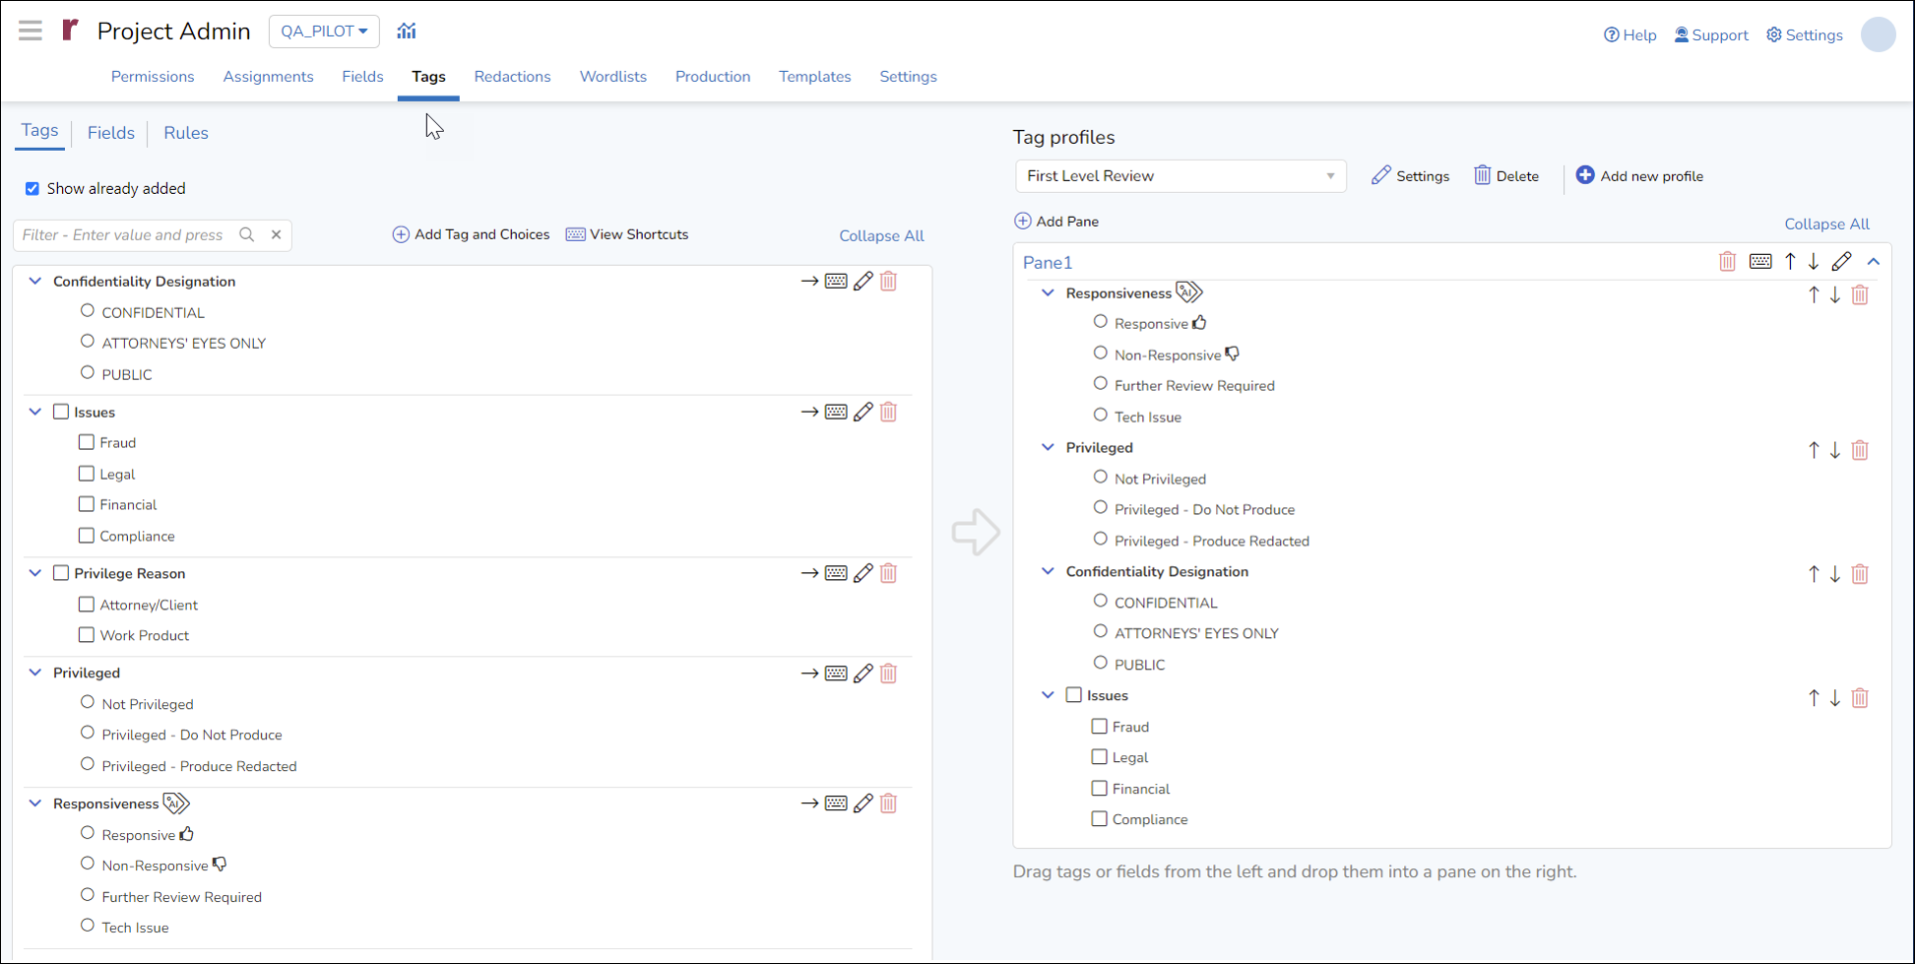Image resolution: width=1915 pixels, height=964 pixels.
Task: Remove Issues tag from Pane1
Action: tap(1860, 698)
